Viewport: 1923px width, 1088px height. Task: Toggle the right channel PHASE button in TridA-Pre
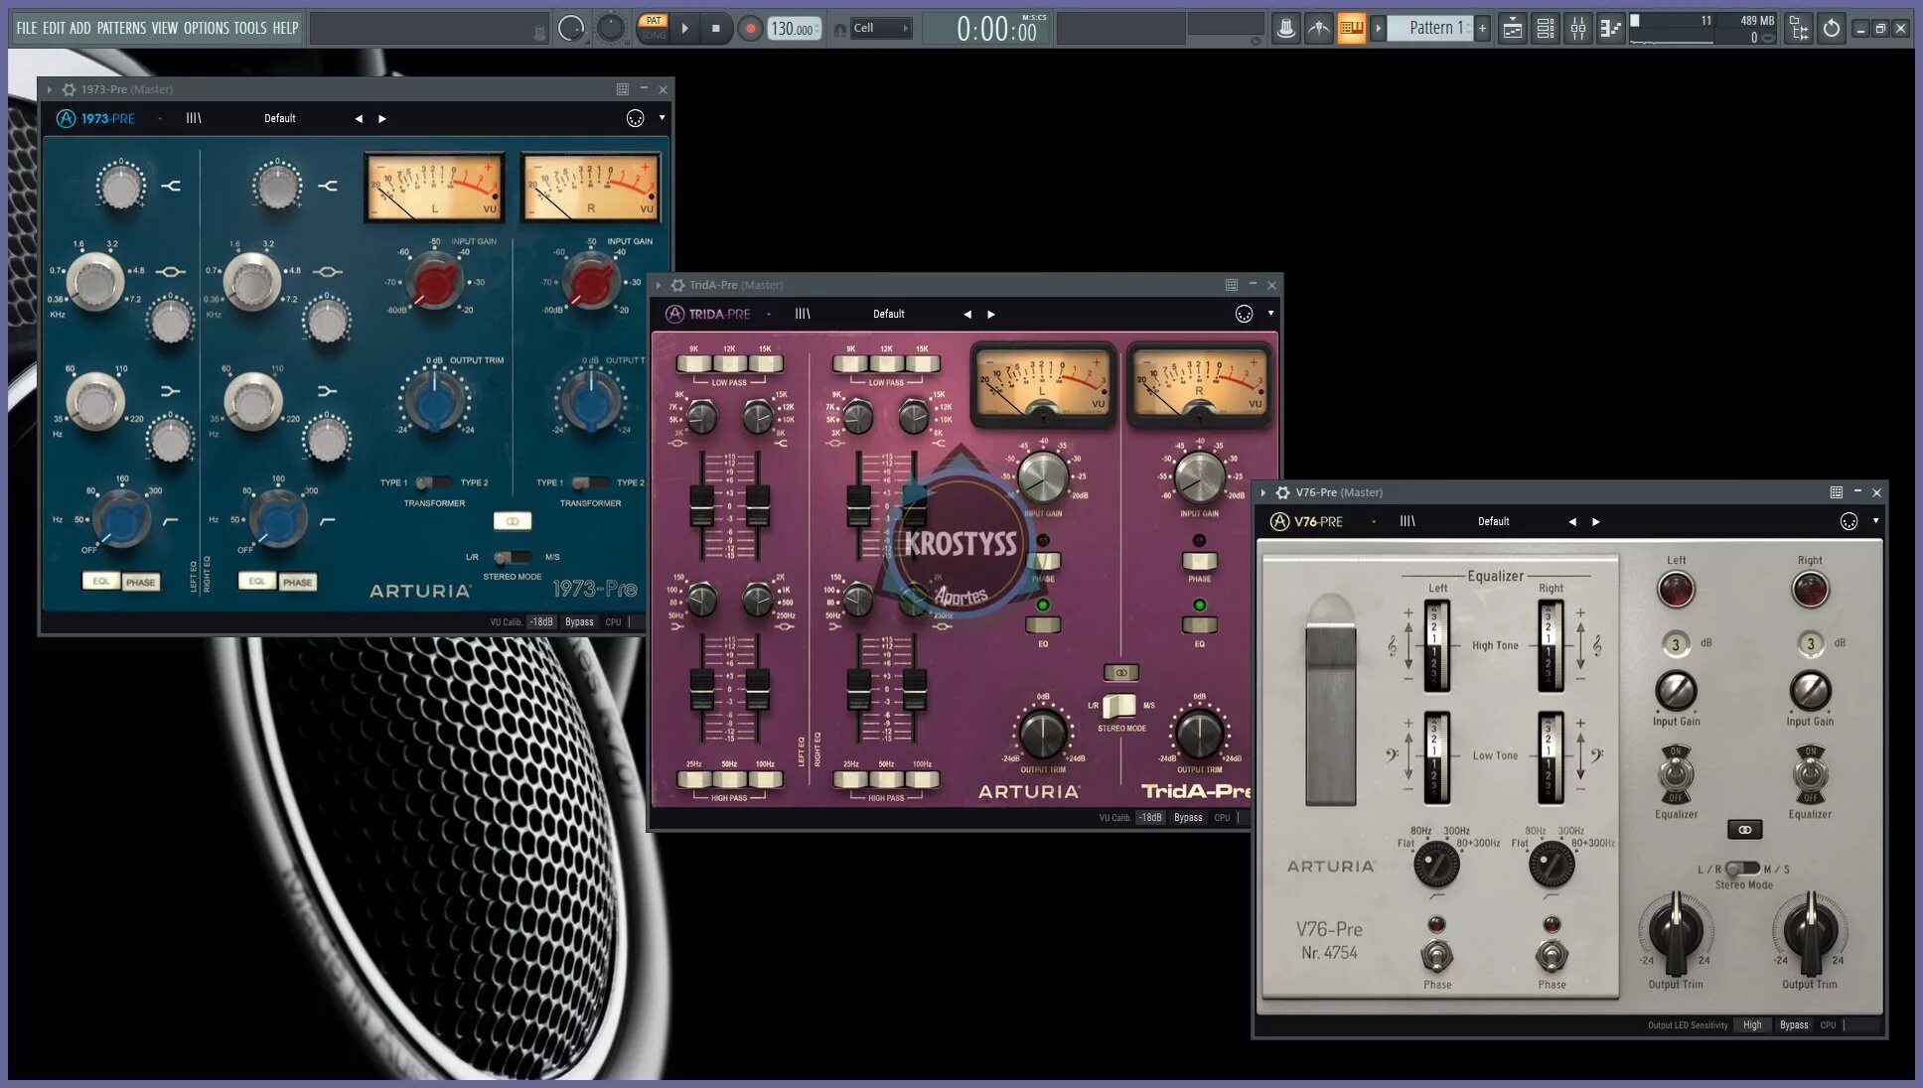(x=1199, y=560)
